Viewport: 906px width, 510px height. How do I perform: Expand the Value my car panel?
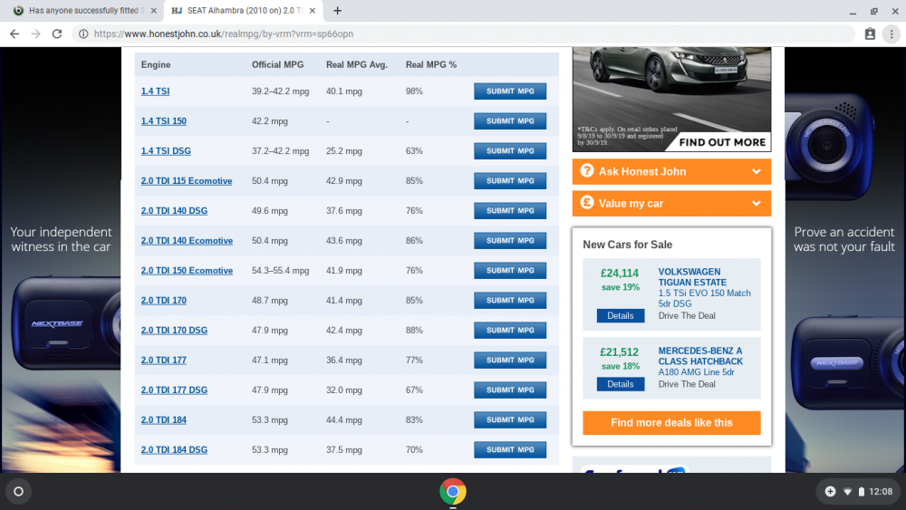pos(671,203)
